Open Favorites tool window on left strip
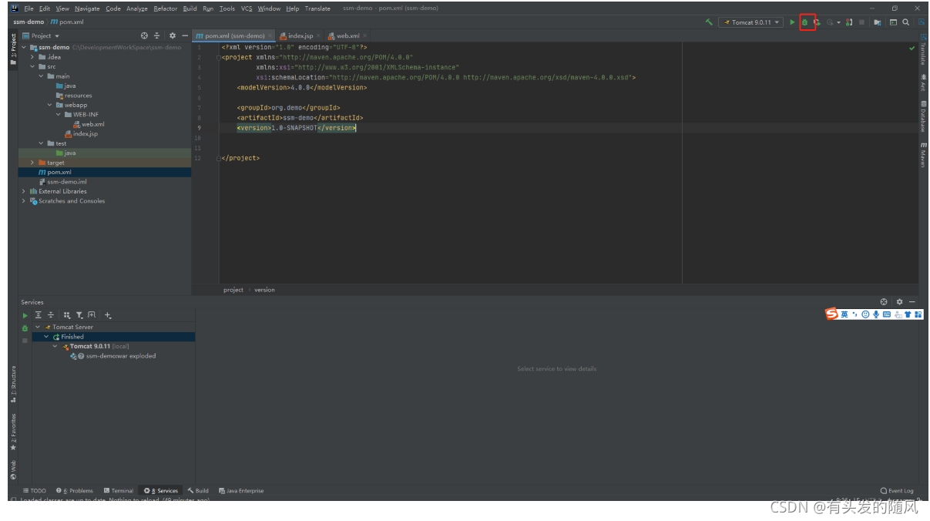The width and height of the screenshot is (930, 521). coord(13,432)
